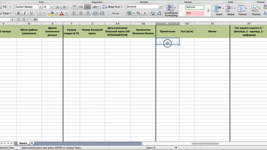
Task: Align text to bottom of cell
Action: (87, 7)
